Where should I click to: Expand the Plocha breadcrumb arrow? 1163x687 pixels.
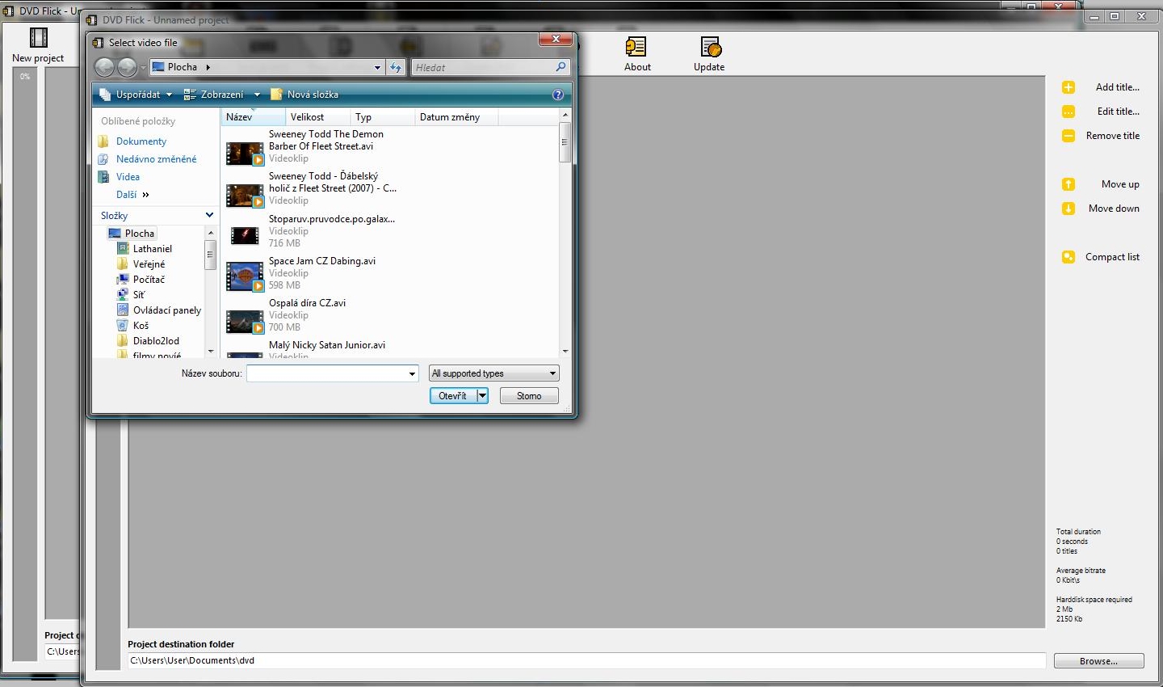pos(208,67)
